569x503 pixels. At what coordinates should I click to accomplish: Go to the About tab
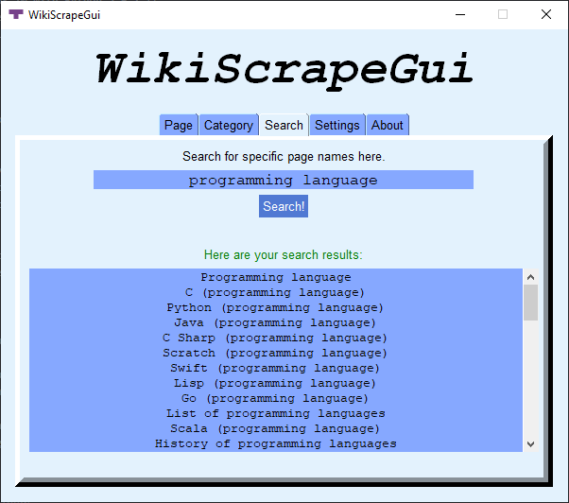tap(388, 125)
